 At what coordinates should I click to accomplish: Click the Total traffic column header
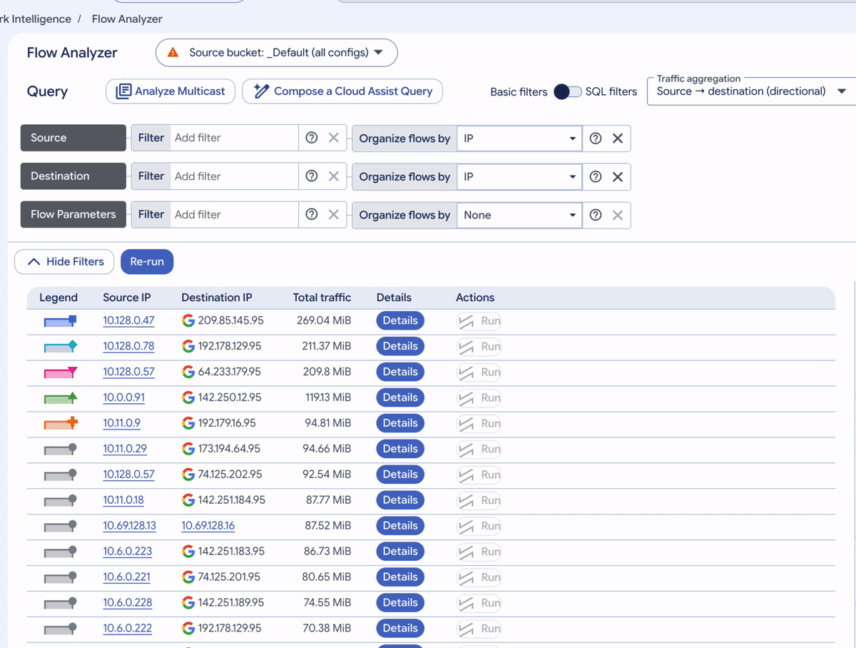click(x=322, y=298)
